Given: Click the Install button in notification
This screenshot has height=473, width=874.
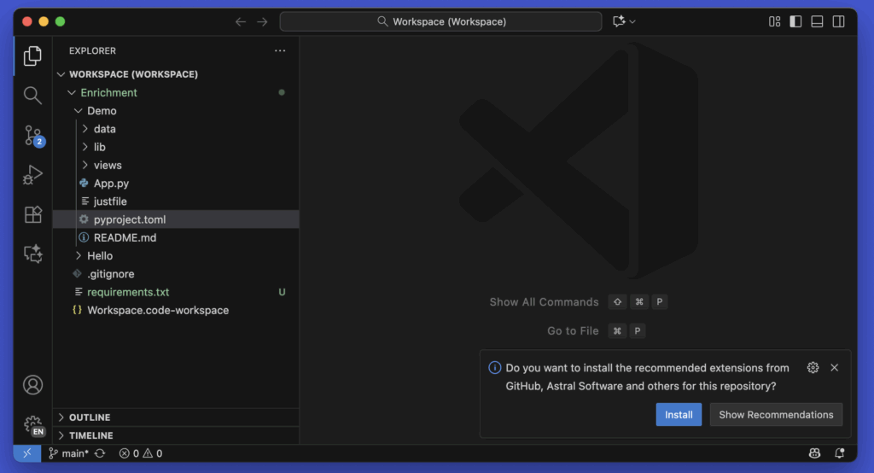Looking at the screenshot, I should click(679, 415).
